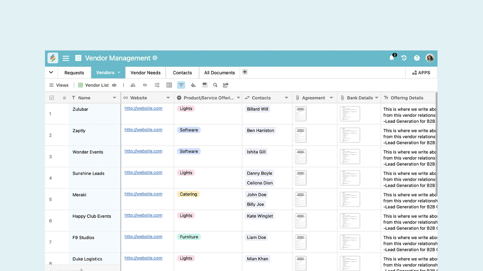
Task: Open the Name column dropdown
Action: point(114,98)
